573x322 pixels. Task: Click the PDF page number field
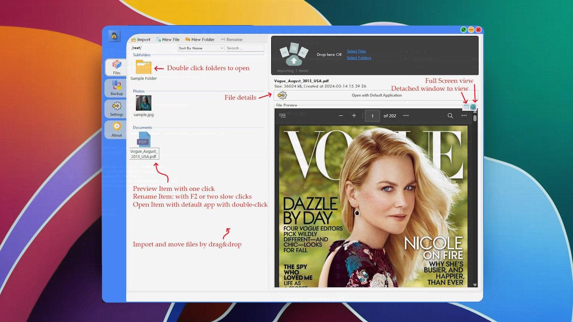click(372, 116)
